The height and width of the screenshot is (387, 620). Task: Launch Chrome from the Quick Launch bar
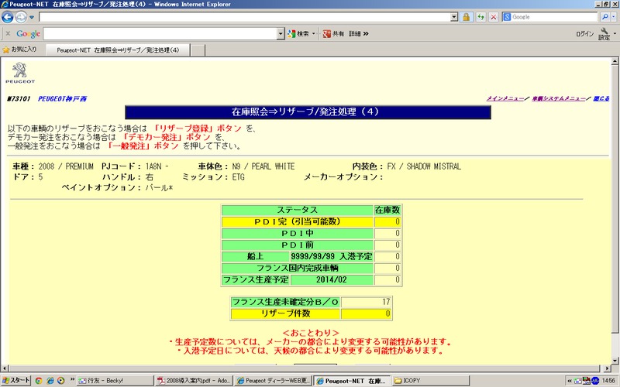click(x=39, y=381)
